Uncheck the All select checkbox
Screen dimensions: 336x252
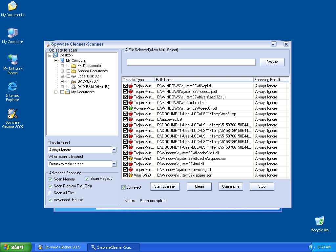(x=124, y=187)
